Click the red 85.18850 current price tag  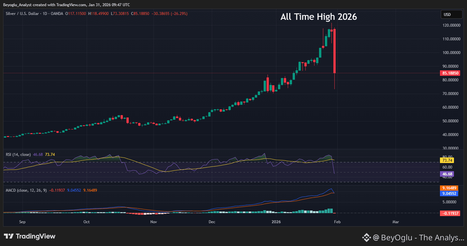450,73
